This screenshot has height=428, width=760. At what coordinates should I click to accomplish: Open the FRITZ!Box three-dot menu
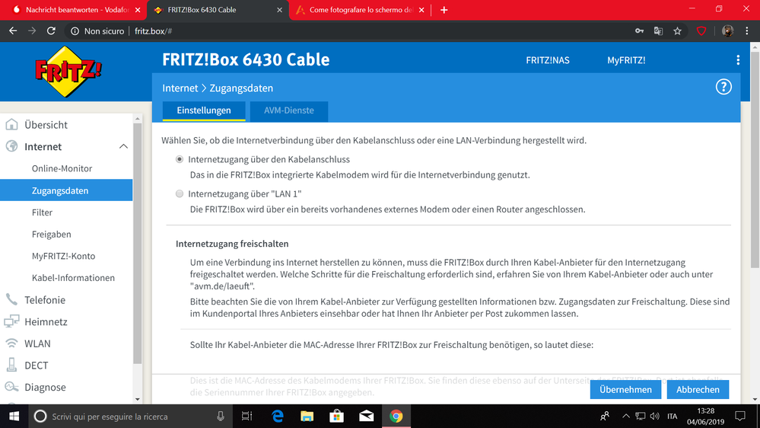point(738,59)
